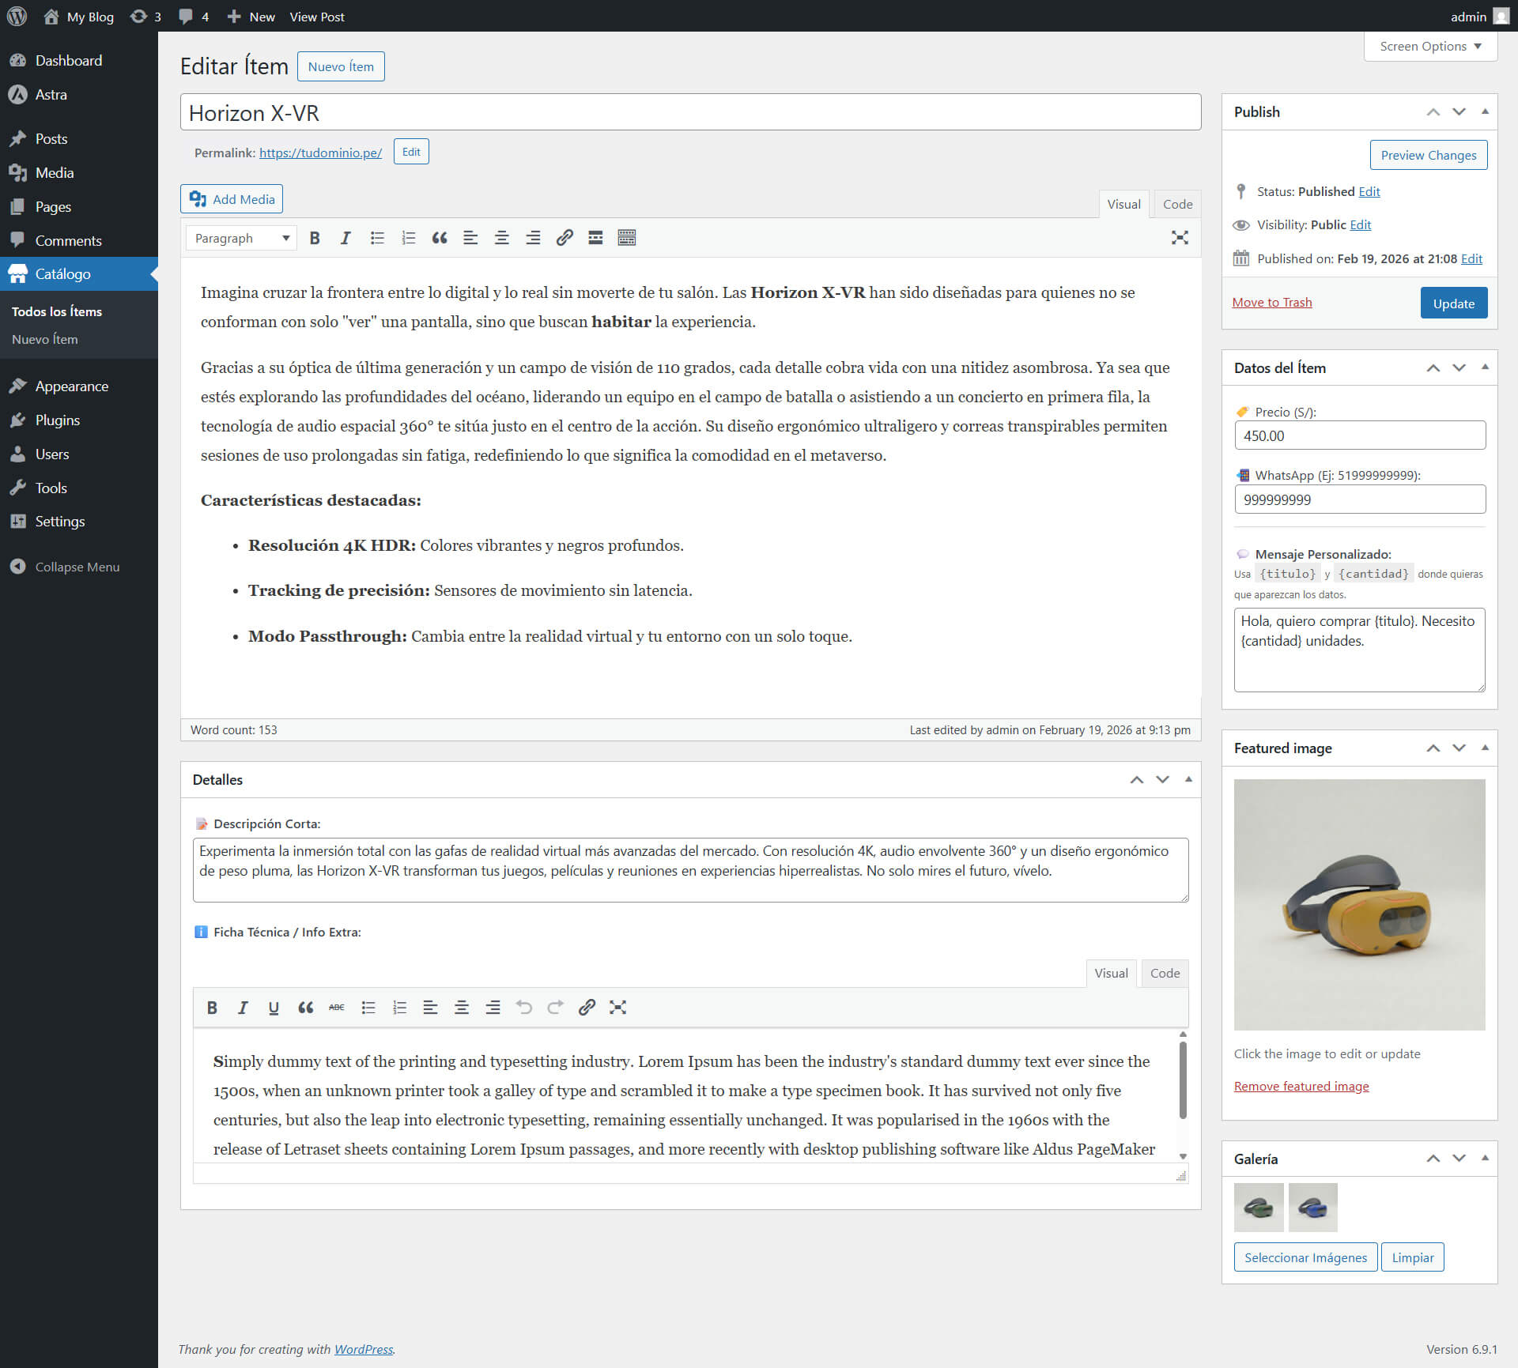Click Move to Trash link
Viewport: 1518px width, 1368px height.
coord(1271,303)
